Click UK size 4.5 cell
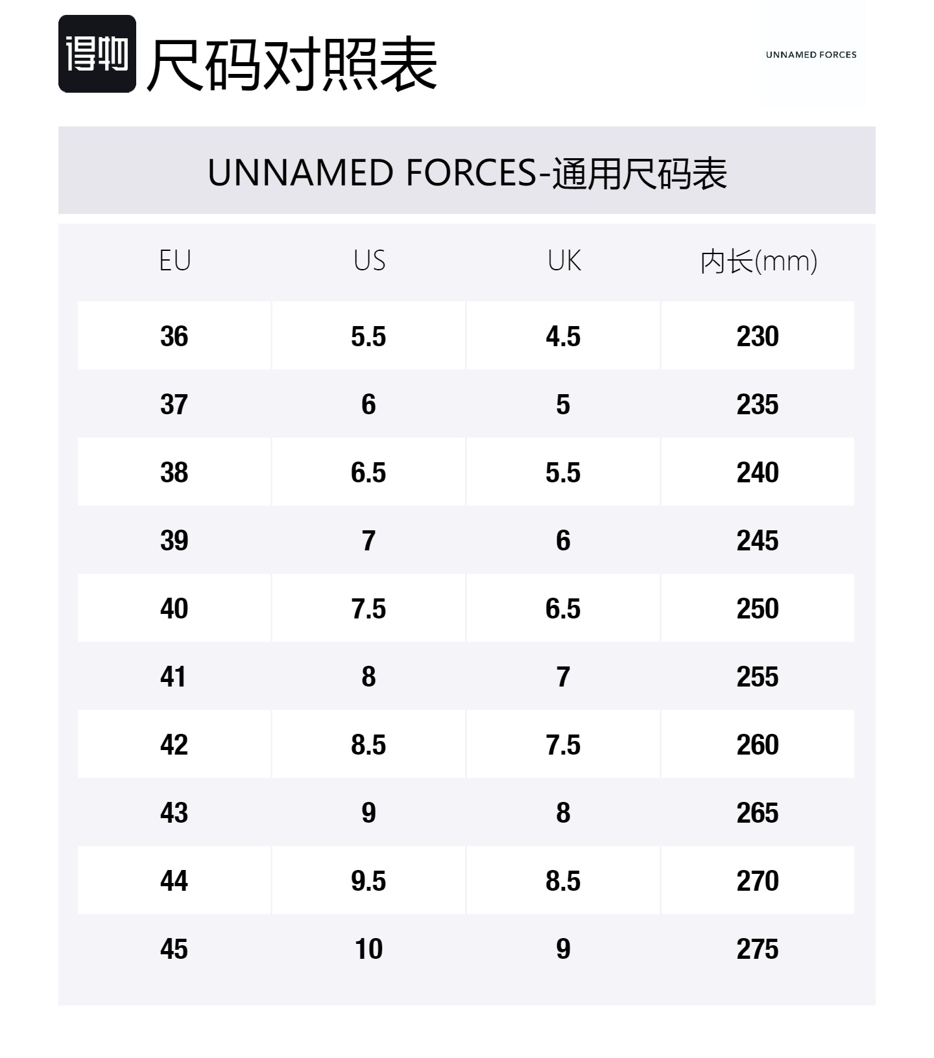The image size is (934, 1058). click(x=563, y=336)
